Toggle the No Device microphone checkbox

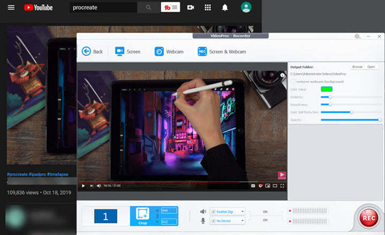click(214, 220)
